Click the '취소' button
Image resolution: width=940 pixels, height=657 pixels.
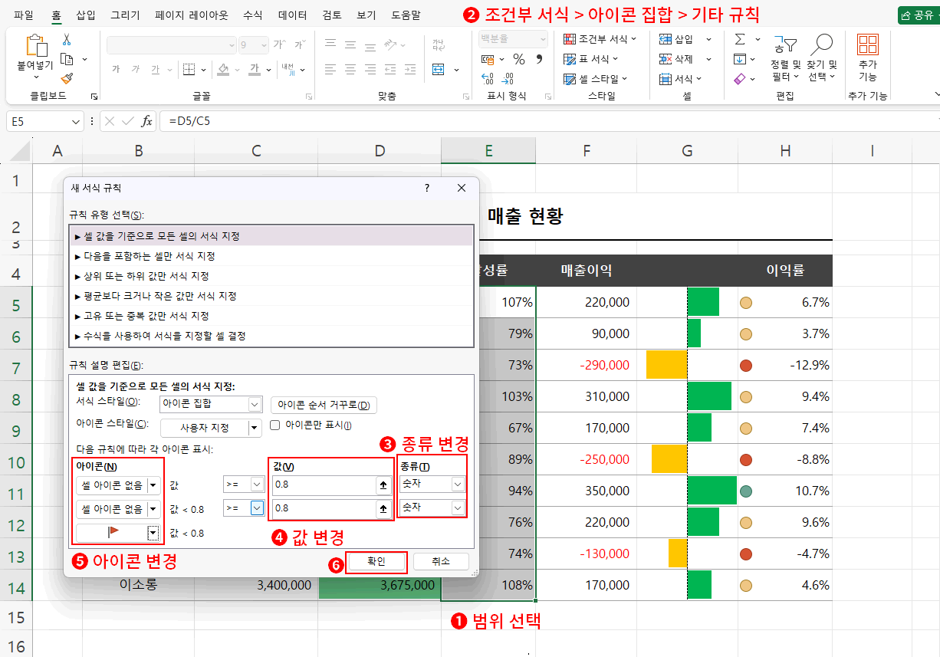[x=441, y=562]
